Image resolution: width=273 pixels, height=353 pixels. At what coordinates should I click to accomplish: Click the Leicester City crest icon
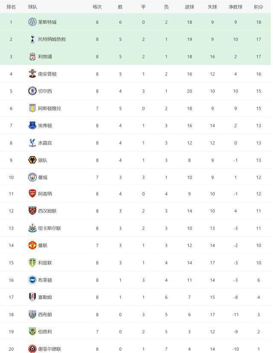pyautogui.click(x=32, y=22)
